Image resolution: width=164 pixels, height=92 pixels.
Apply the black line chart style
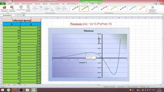coord(74,8)
